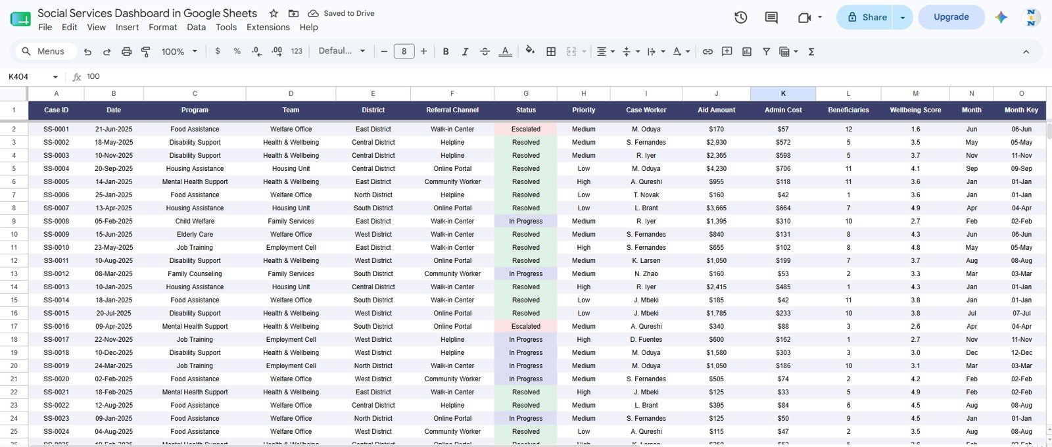Apply strikethrough formatting
This screenshot has width=1052, height=447.
(x=485, y=51)
